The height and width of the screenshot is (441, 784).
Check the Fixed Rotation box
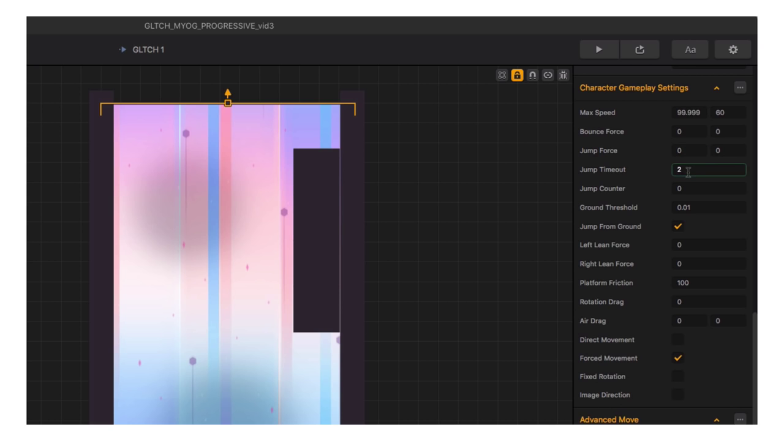click(x=678, y=376)
